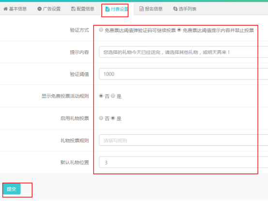Image resolution: width=268 pixels, height=201 pixels.
Task: Focus the 提示内容 text field
Action: (x=183, y=52)
